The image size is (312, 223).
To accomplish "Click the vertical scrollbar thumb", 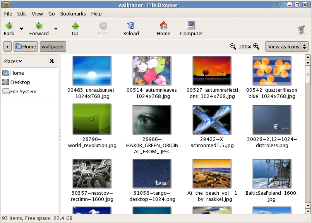I will tap(308, 75).
